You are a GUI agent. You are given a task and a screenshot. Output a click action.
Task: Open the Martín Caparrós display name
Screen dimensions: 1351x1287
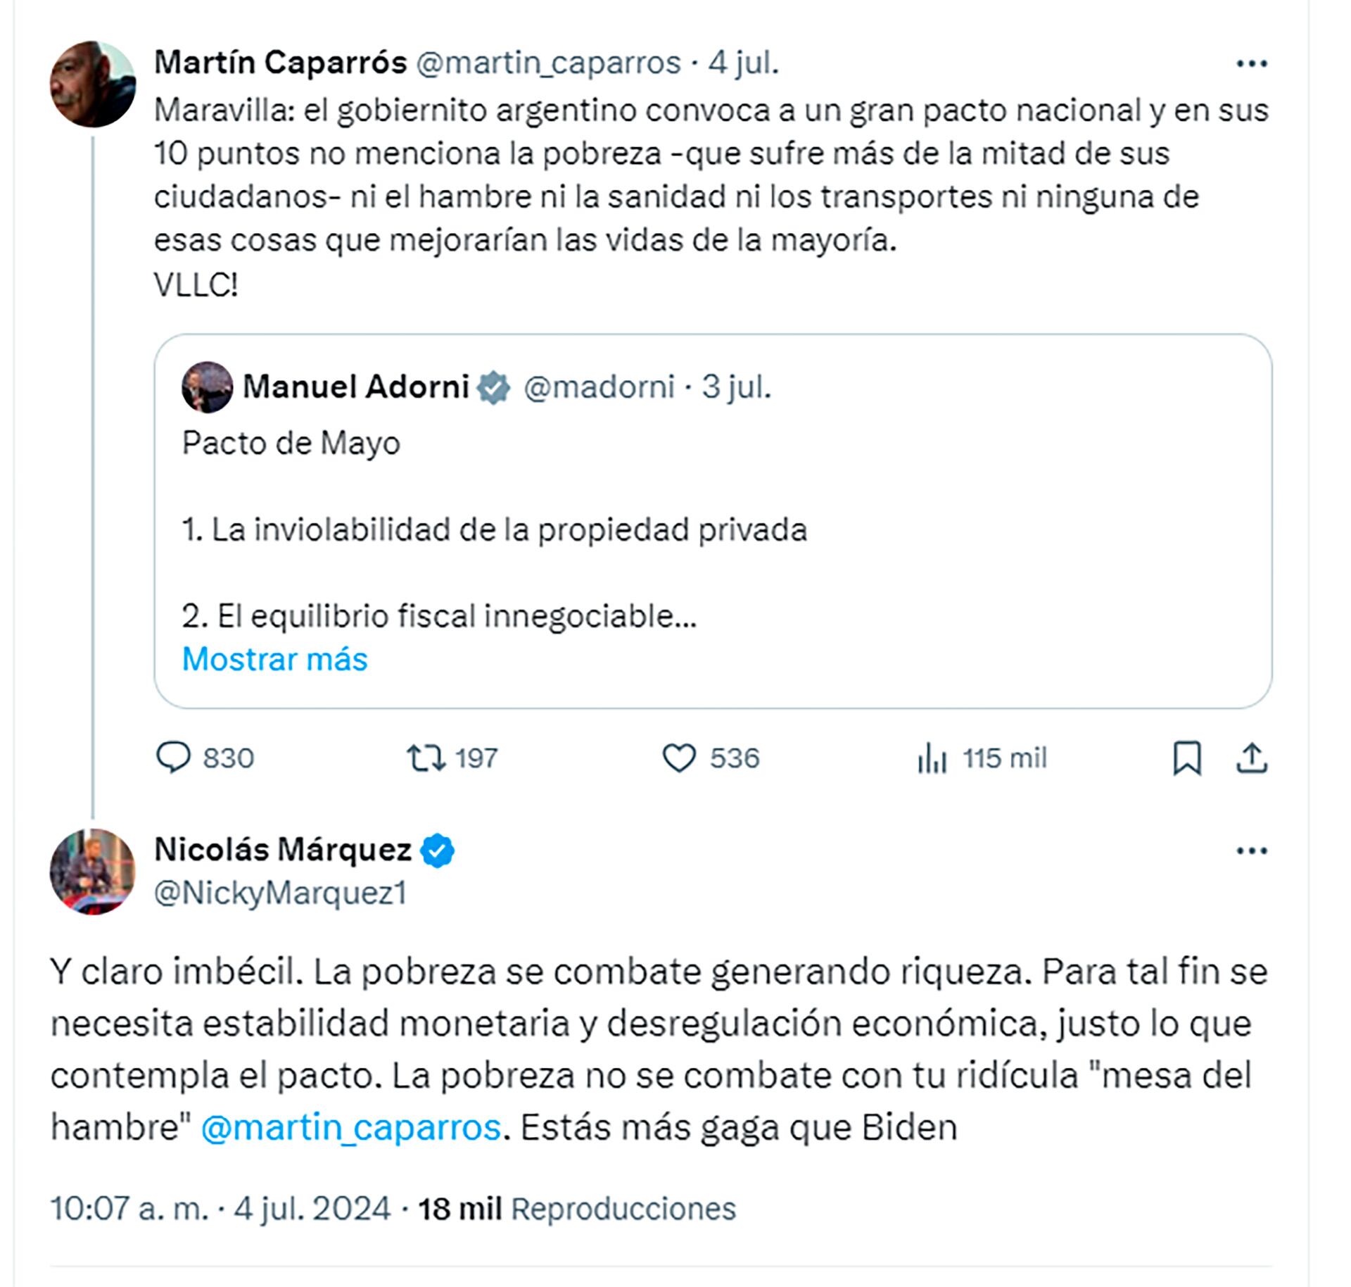(x=280, y=63)
